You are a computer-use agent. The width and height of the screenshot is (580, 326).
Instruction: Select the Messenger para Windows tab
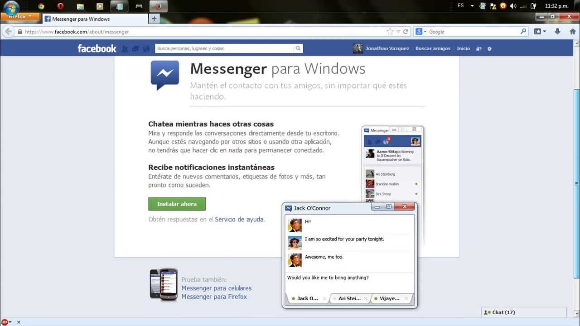point(95,19)
